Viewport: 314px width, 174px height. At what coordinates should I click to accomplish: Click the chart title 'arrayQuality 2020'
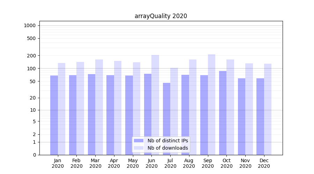coord(161,16)
